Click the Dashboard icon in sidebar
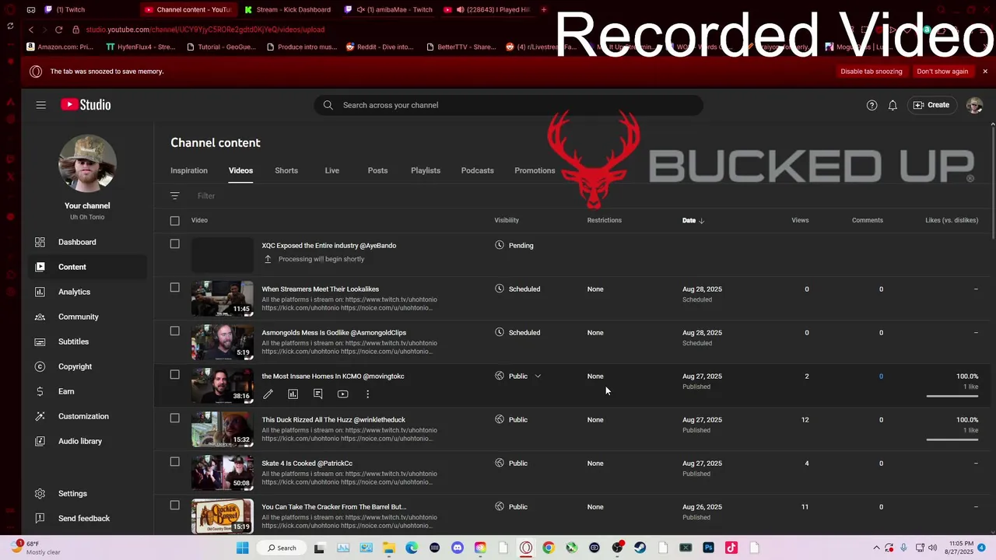Screen dimensions: 996x560 coord(40,242)
